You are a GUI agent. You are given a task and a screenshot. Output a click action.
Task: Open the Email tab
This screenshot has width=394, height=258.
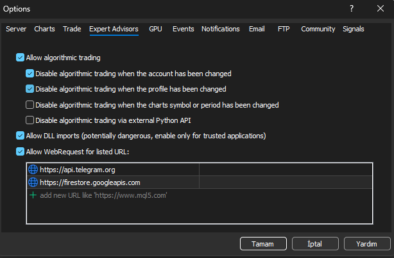click(x=257, y=29)
